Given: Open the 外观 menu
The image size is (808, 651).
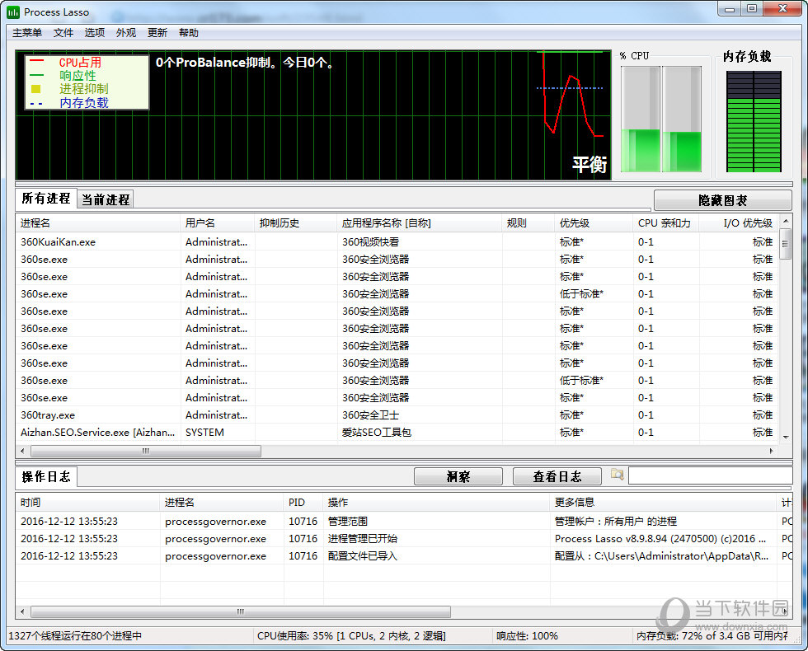Looking at the screenshot, I should point(126,33).
